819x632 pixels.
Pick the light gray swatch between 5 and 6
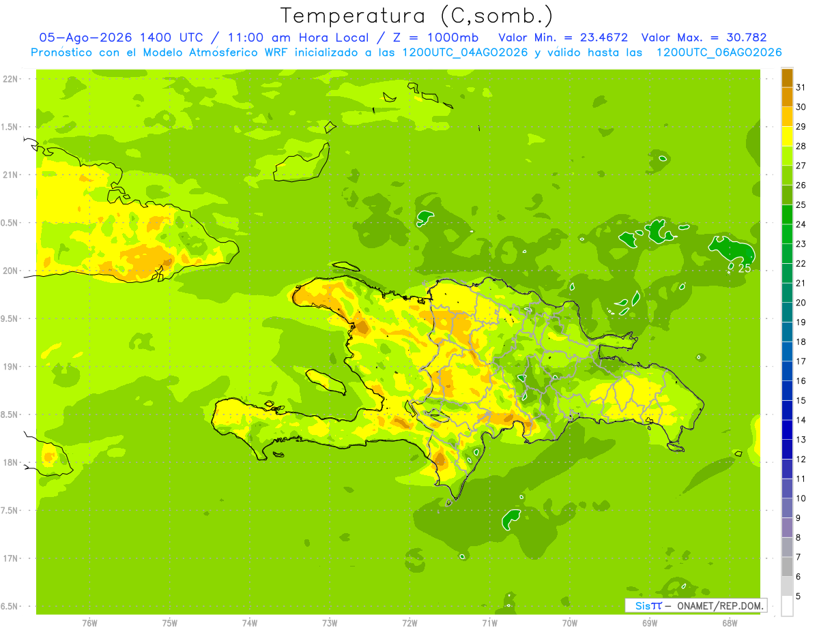(x=787, y=586)
